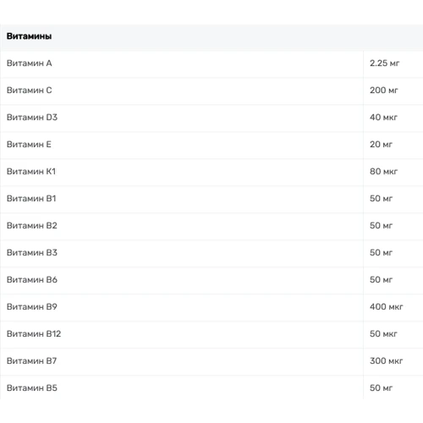Click the 40 мкг value
Viewport: 423px width, 423px height.
383,118
